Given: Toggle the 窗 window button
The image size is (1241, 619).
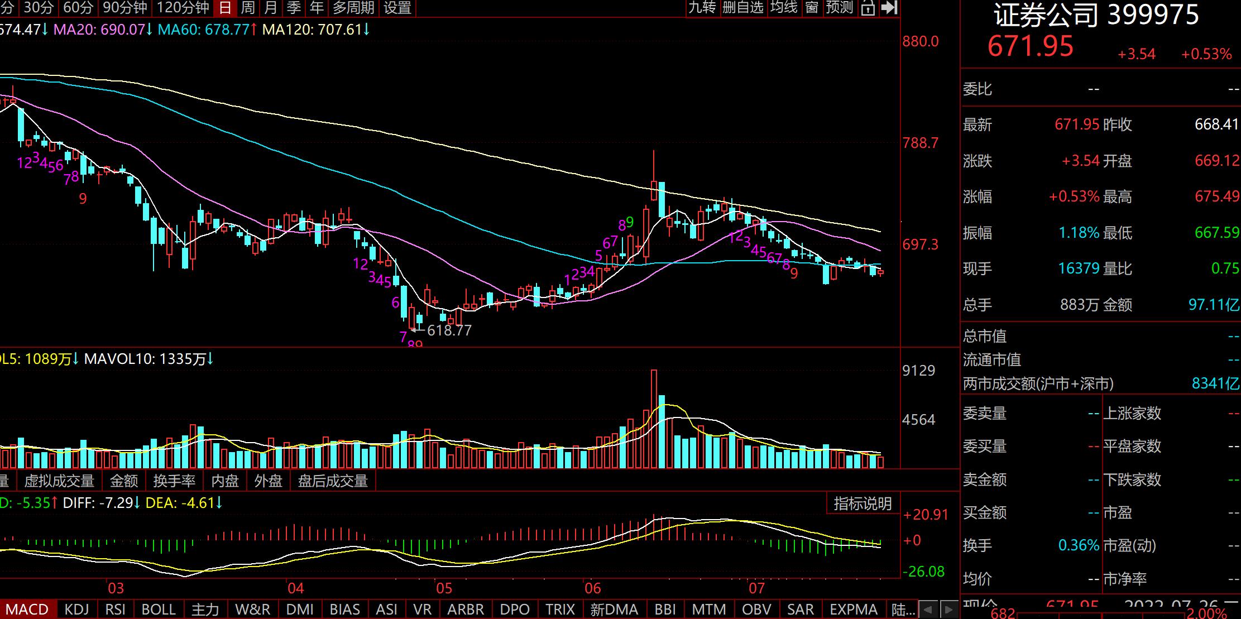Looking at the screenshot, I should pyautogui.click(x=812, y=8).
